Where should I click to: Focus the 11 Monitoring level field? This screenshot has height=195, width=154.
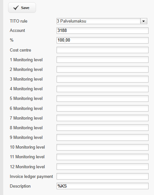pyautogui.click(x=103, y=157)
